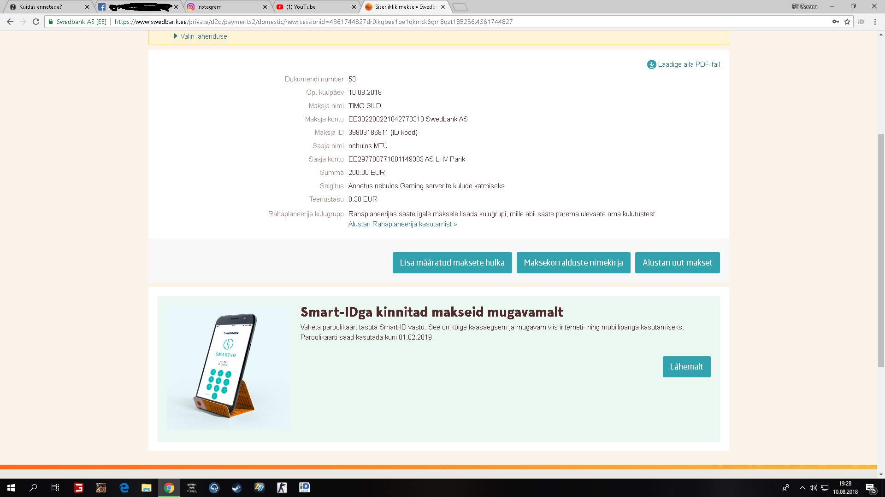
Task: Expand the 'Valin lahenduse' section
Action: tap(201, 36)
